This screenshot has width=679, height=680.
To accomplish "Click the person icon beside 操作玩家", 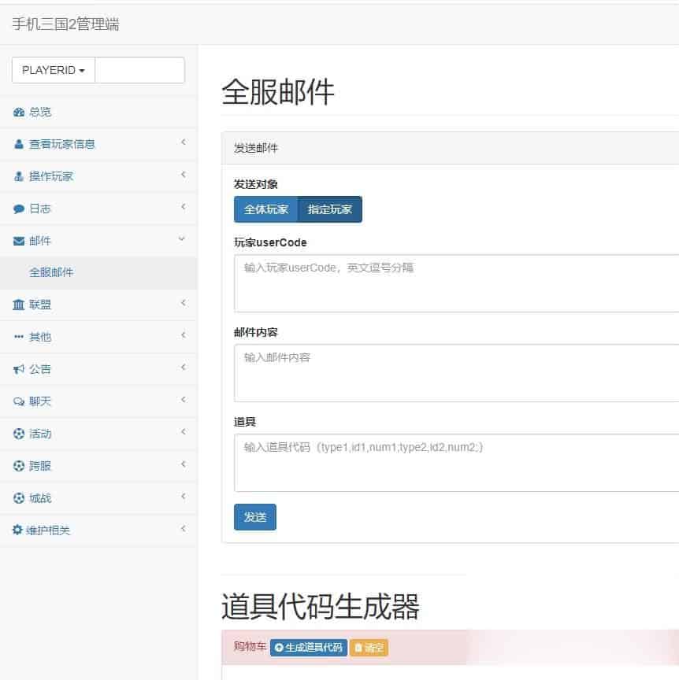I will [x=19, y=176].
